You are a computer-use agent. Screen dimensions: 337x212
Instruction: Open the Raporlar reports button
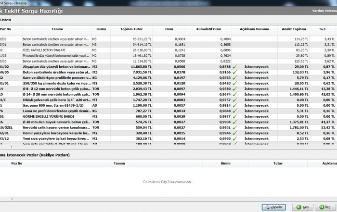pos(273,207)
